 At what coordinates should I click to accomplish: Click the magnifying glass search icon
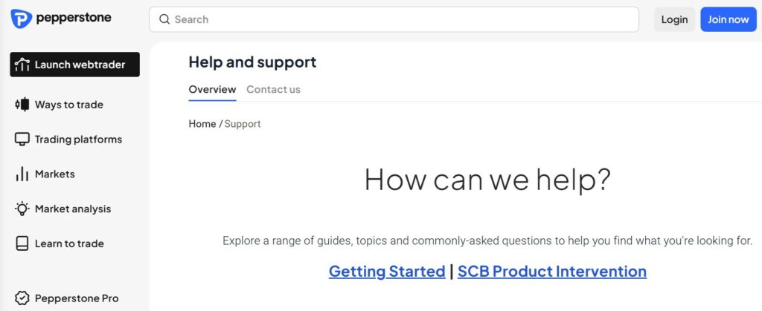click(164, 19)
